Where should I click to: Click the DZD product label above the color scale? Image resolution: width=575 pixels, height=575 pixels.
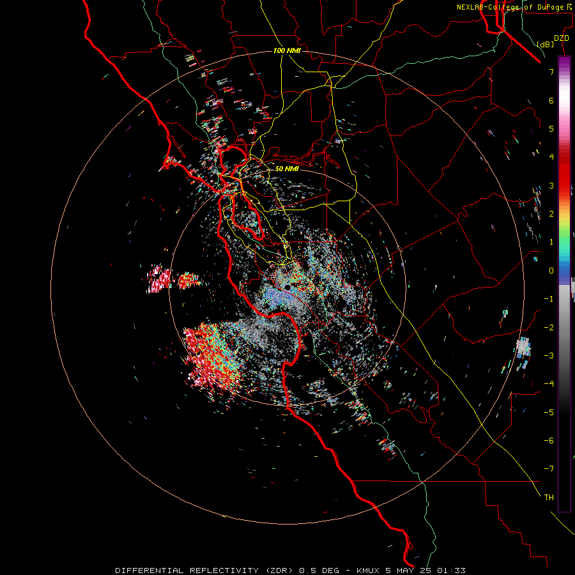point(562,38)
